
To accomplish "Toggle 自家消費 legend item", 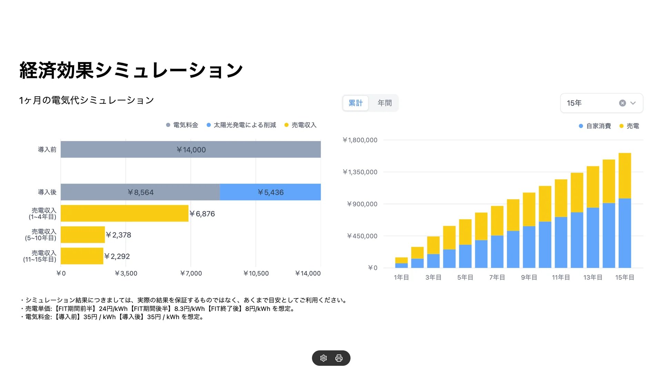I will 595,126.
